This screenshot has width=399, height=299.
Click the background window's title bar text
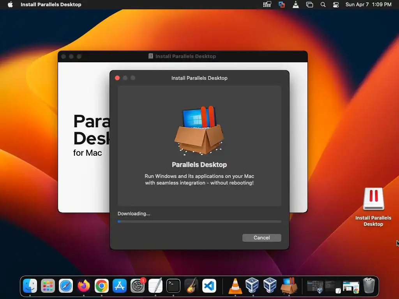185,56
